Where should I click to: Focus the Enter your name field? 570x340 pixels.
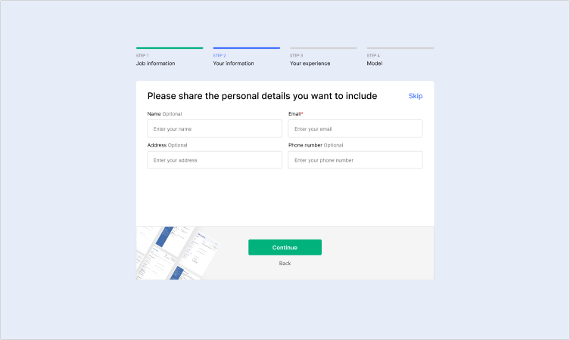tap(214, 128)
